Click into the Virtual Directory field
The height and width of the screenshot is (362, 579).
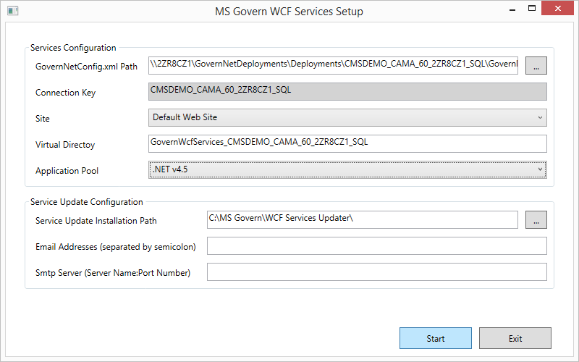347,143
